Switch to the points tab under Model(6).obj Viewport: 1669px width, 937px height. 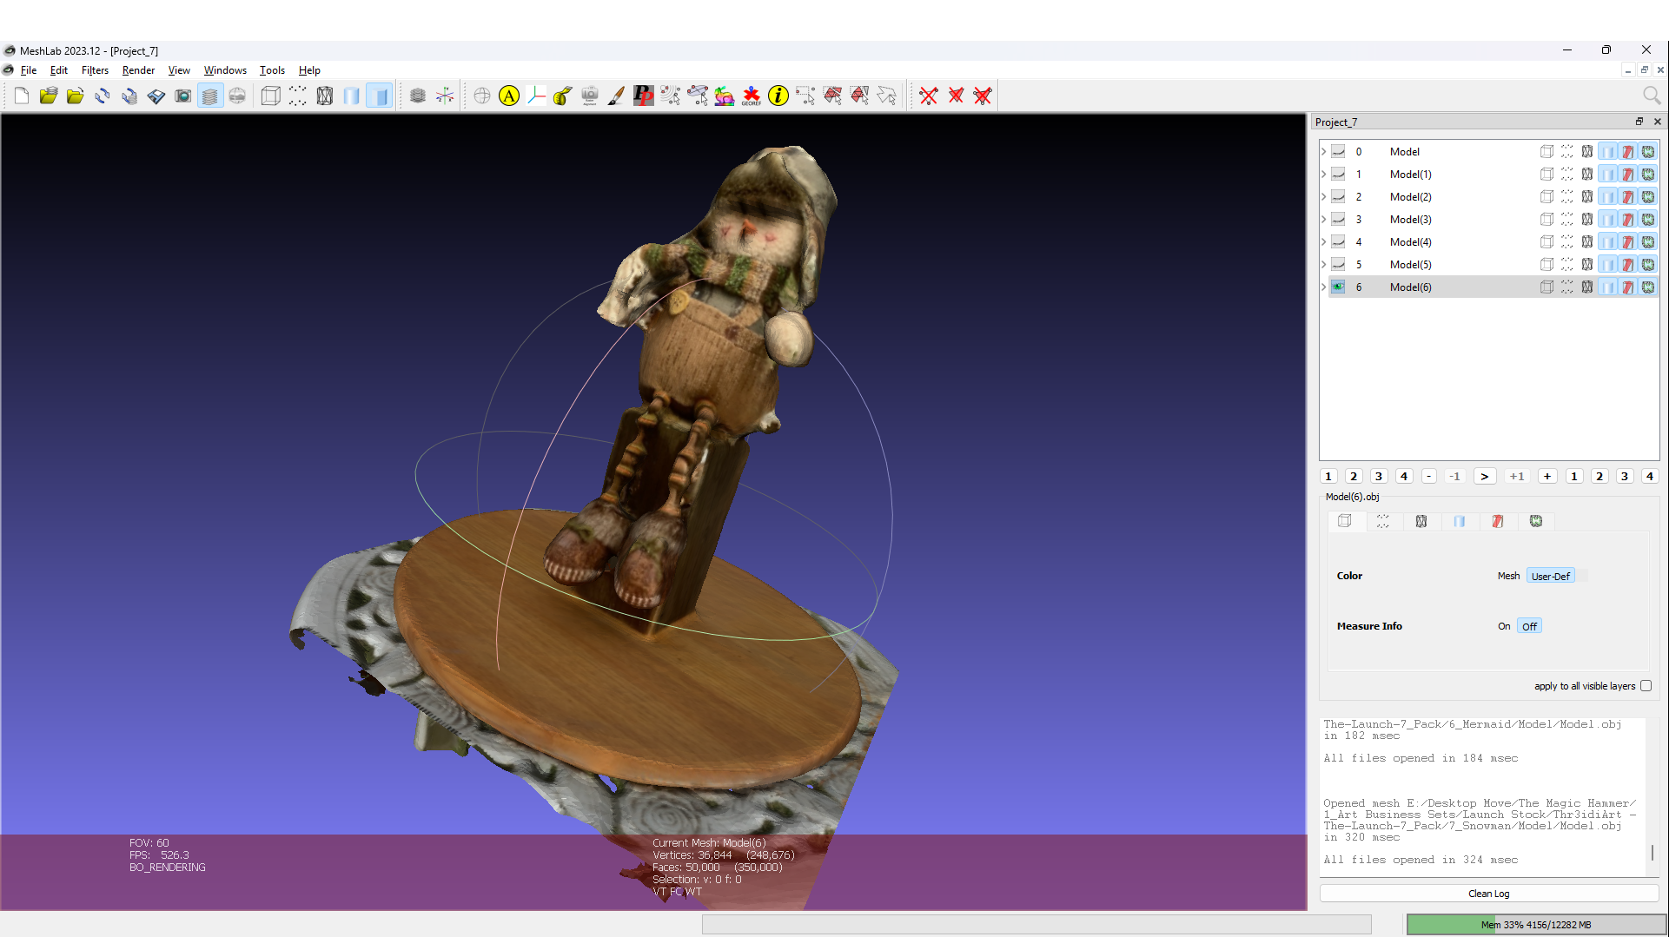click(x=1383, y=521)
